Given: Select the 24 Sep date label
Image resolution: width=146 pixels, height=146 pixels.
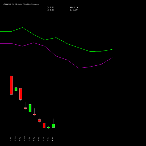Looking at the screenshot, I should (x=25, y=139).
